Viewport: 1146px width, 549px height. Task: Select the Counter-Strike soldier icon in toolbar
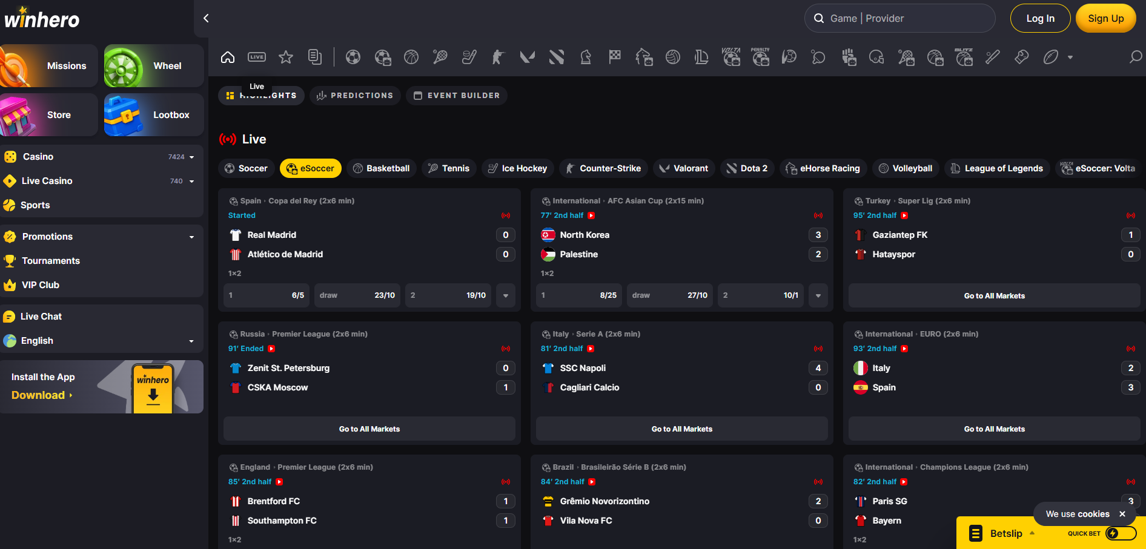pos(498,58)
